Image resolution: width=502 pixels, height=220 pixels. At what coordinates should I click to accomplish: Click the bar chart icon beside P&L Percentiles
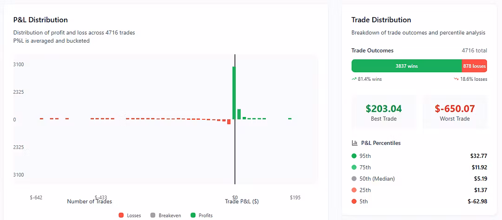pyautogui.click(x=355, y=143)
